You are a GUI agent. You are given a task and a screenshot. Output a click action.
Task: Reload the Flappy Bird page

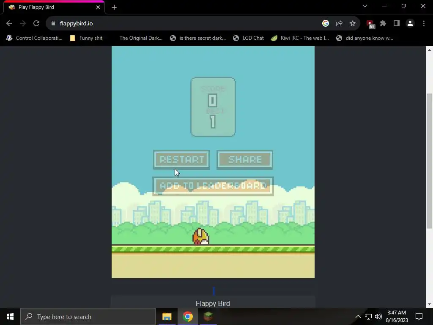(36, 24)
